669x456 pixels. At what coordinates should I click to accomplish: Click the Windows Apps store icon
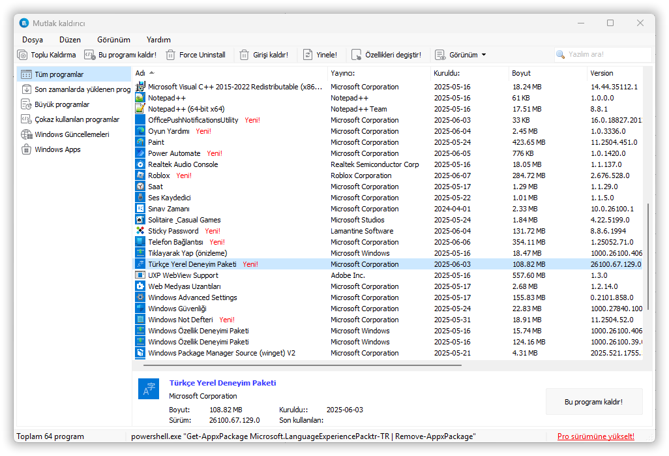point(26,149)
